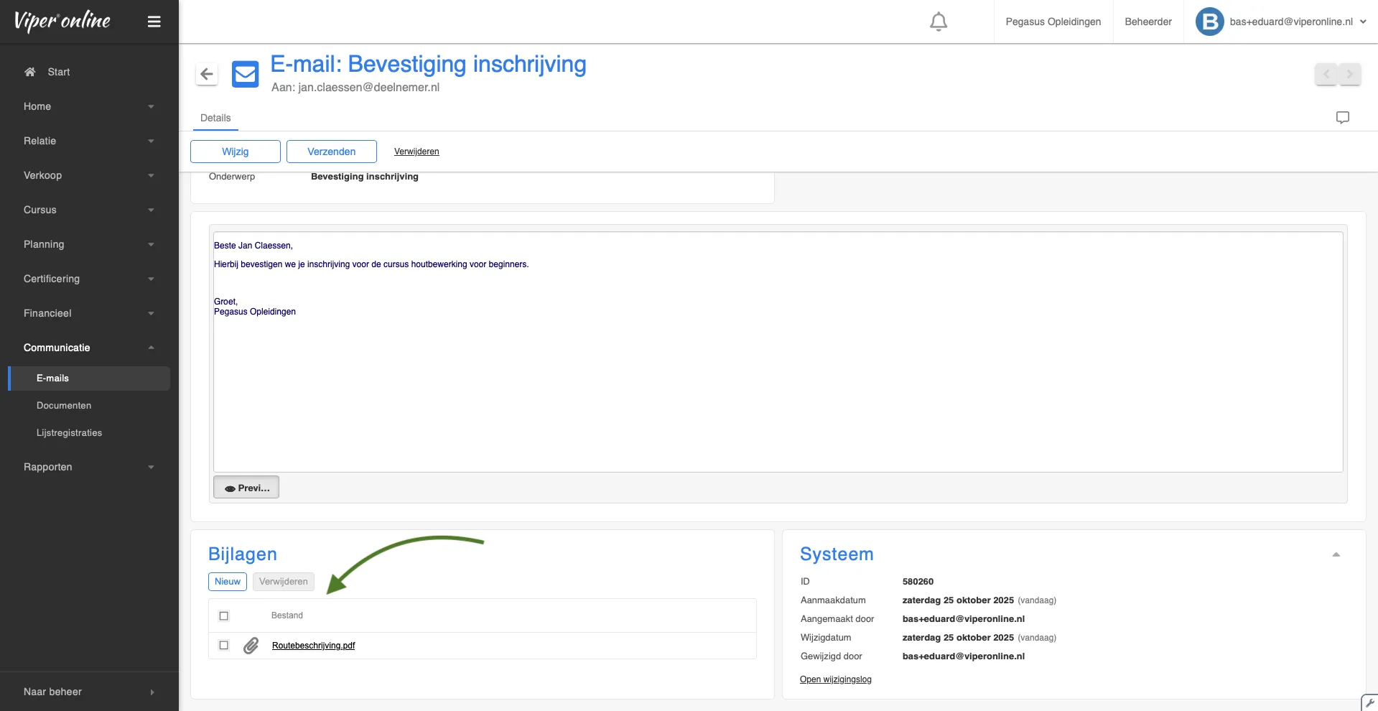Click the Preview button below email body

click(x=246, y=488)
